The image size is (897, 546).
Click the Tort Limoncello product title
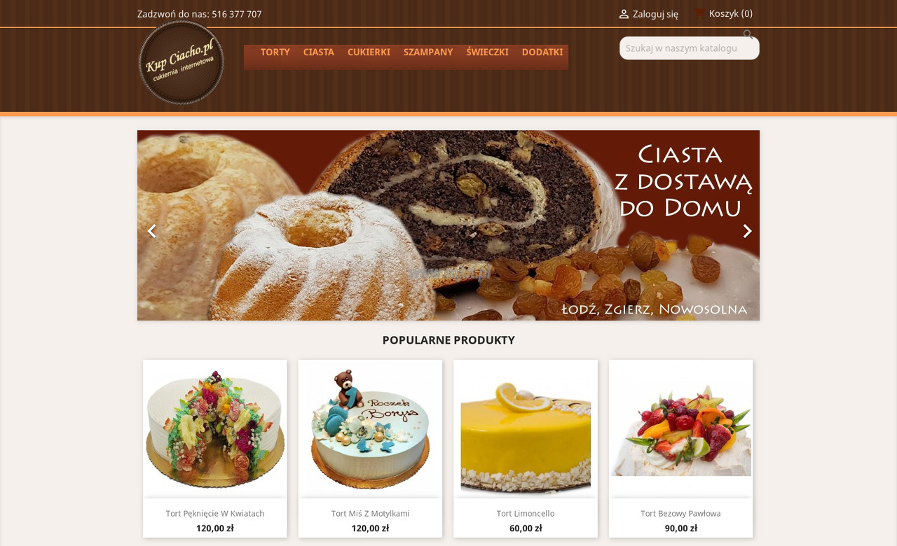[x=526, y=513]
